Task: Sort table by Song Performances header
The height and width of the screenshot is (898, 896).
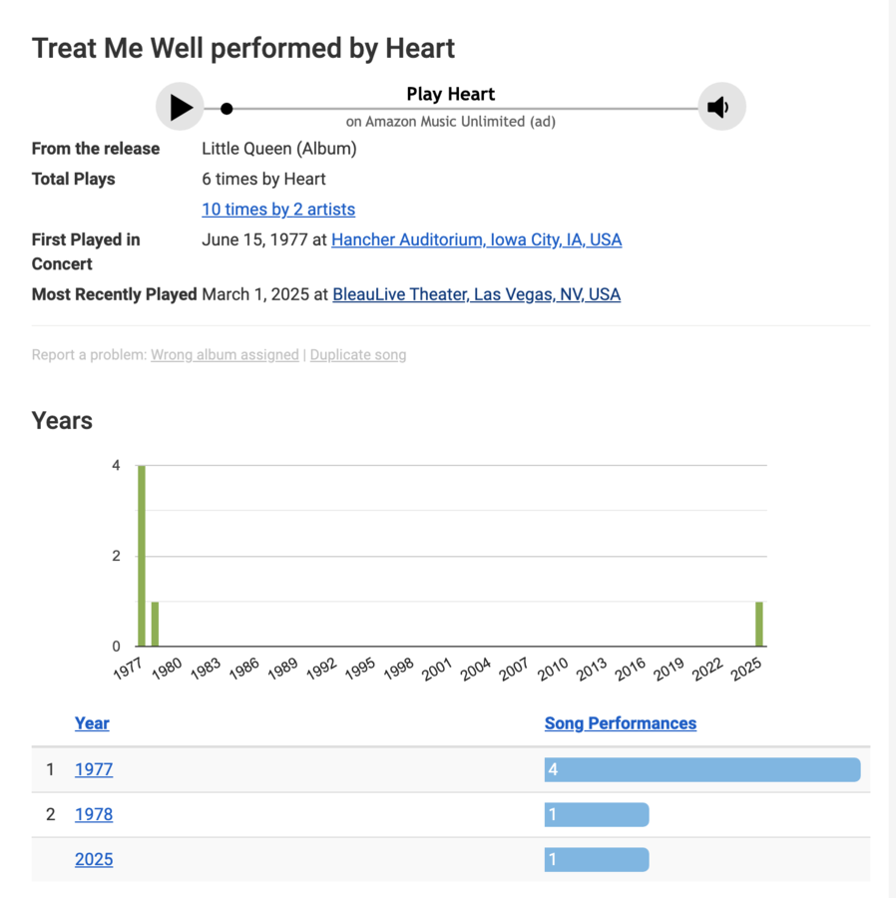Action: [x=620, y=723]
